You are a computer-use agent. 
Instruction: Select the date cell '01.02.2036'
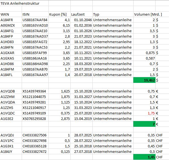tap(81, 25)
